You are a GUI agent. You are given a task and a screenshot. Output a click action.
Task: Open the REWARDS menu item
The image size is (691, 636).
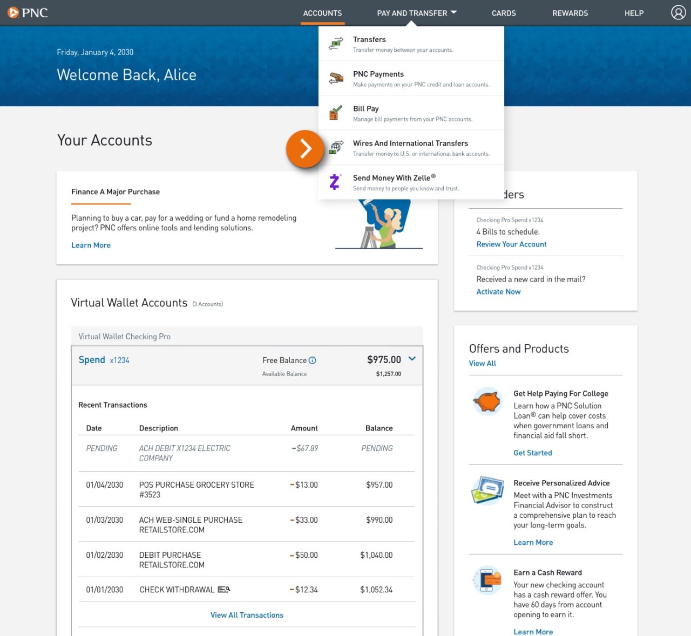coord(570,13)
